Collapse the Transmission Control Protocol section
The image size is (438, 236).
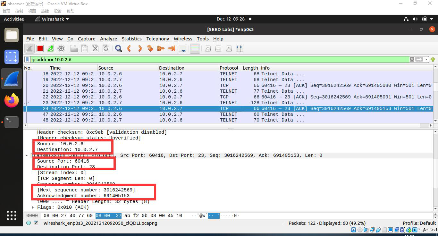pyautogui.click(x=27, y=155)
